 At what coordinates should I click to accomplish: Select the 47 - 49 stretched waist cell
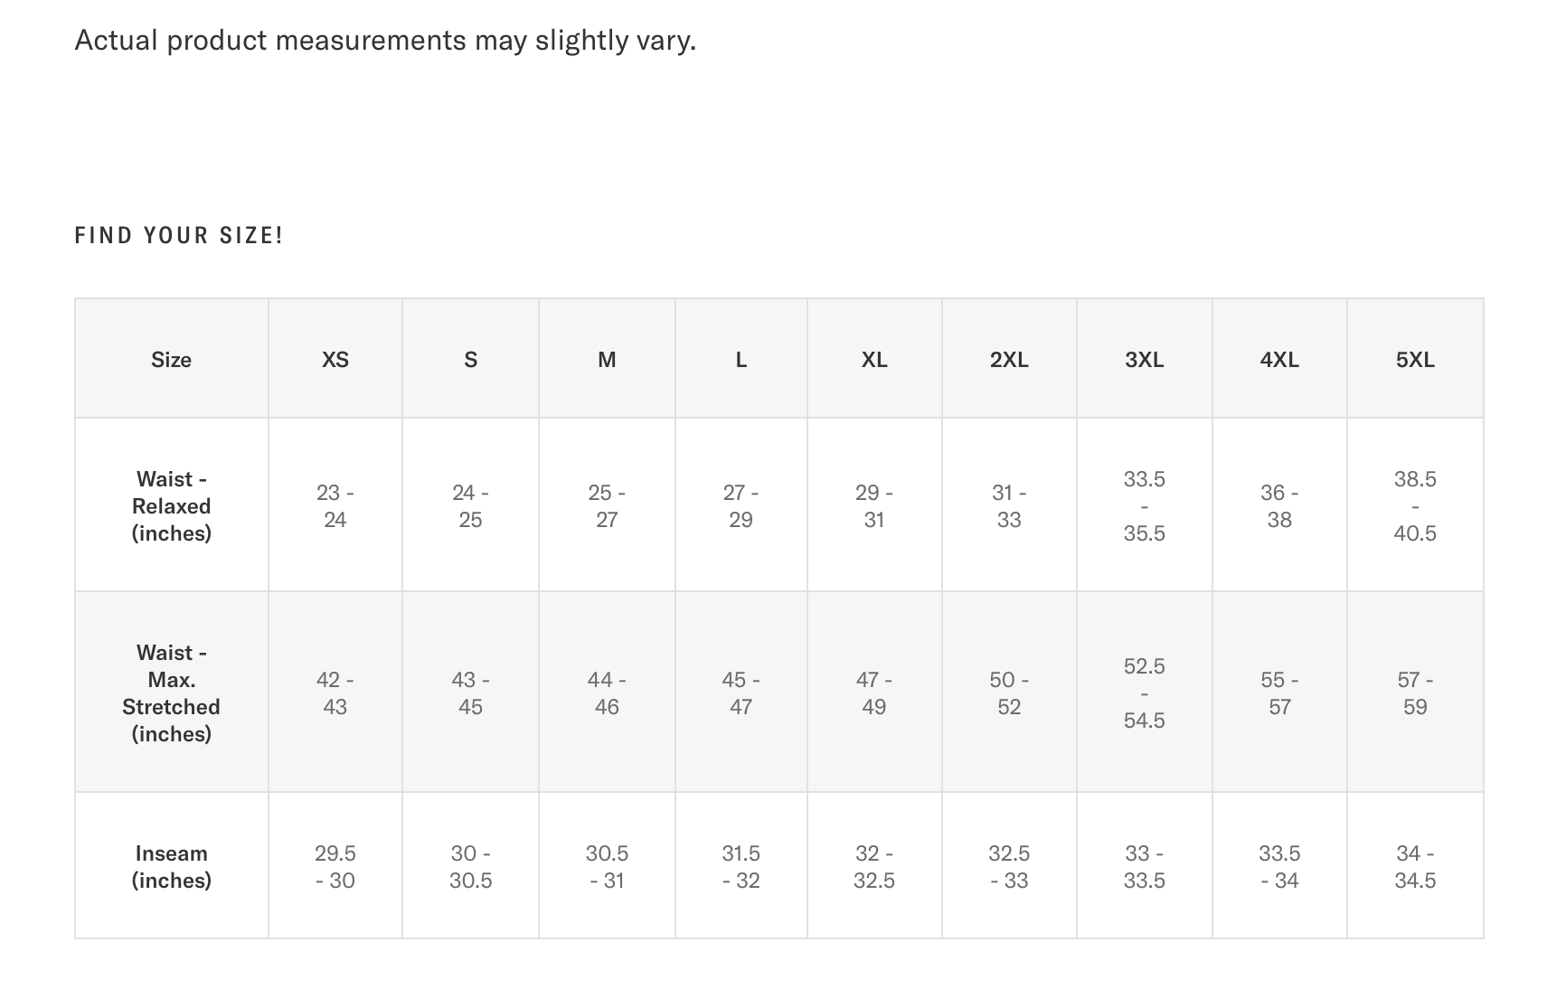click(873, 693)
